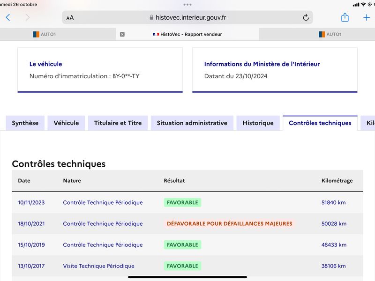Tap the date in the status bar

coord(18,4)
